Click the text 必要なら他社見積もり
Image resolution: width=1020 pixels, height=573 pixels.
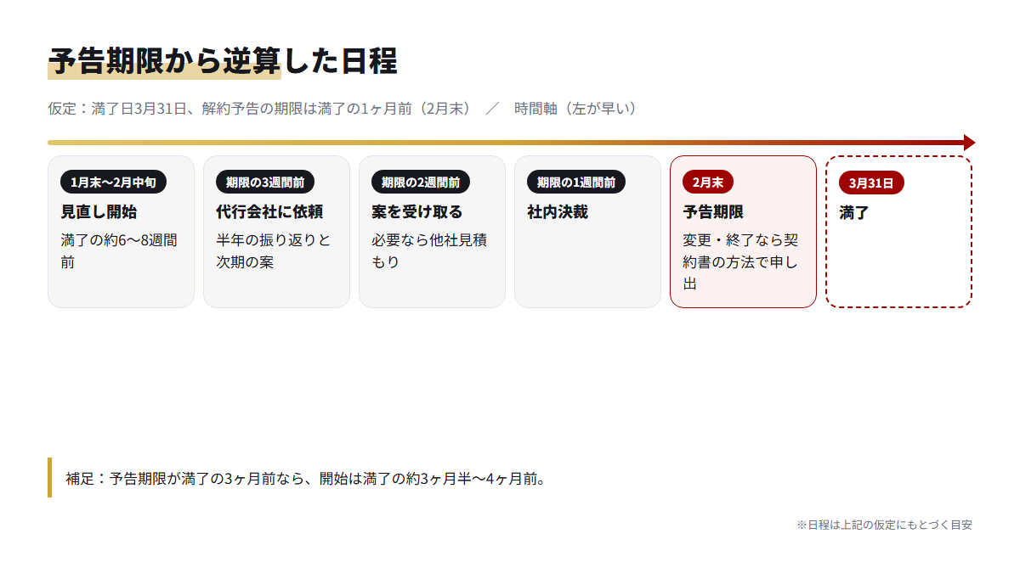click(x=429, y=251)
